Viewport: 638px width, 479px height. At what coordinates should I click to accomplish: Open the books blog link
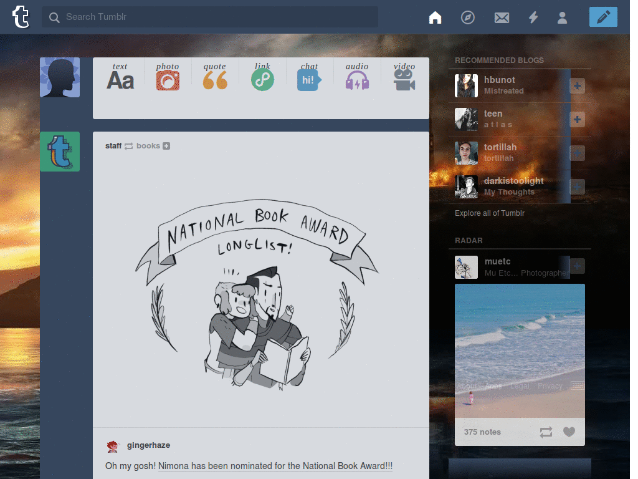pos(148,146)
